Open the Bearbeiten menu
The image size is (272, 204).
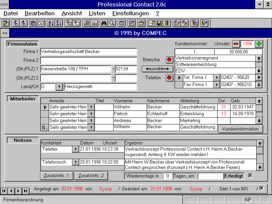tap(39, 14)
